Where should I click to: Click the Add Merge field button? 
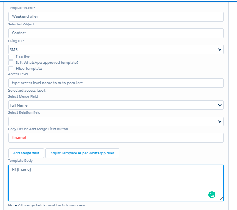pyautogui.click(x=26, y=153)
